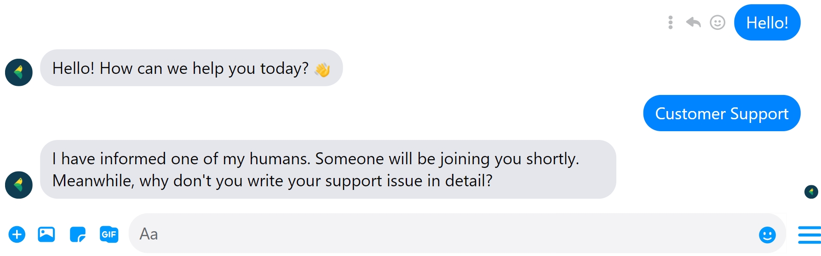Viewport: 821px width, 256px height.
Task: Click the small seen-receipt avatar at the right
Action: (811, 191)
